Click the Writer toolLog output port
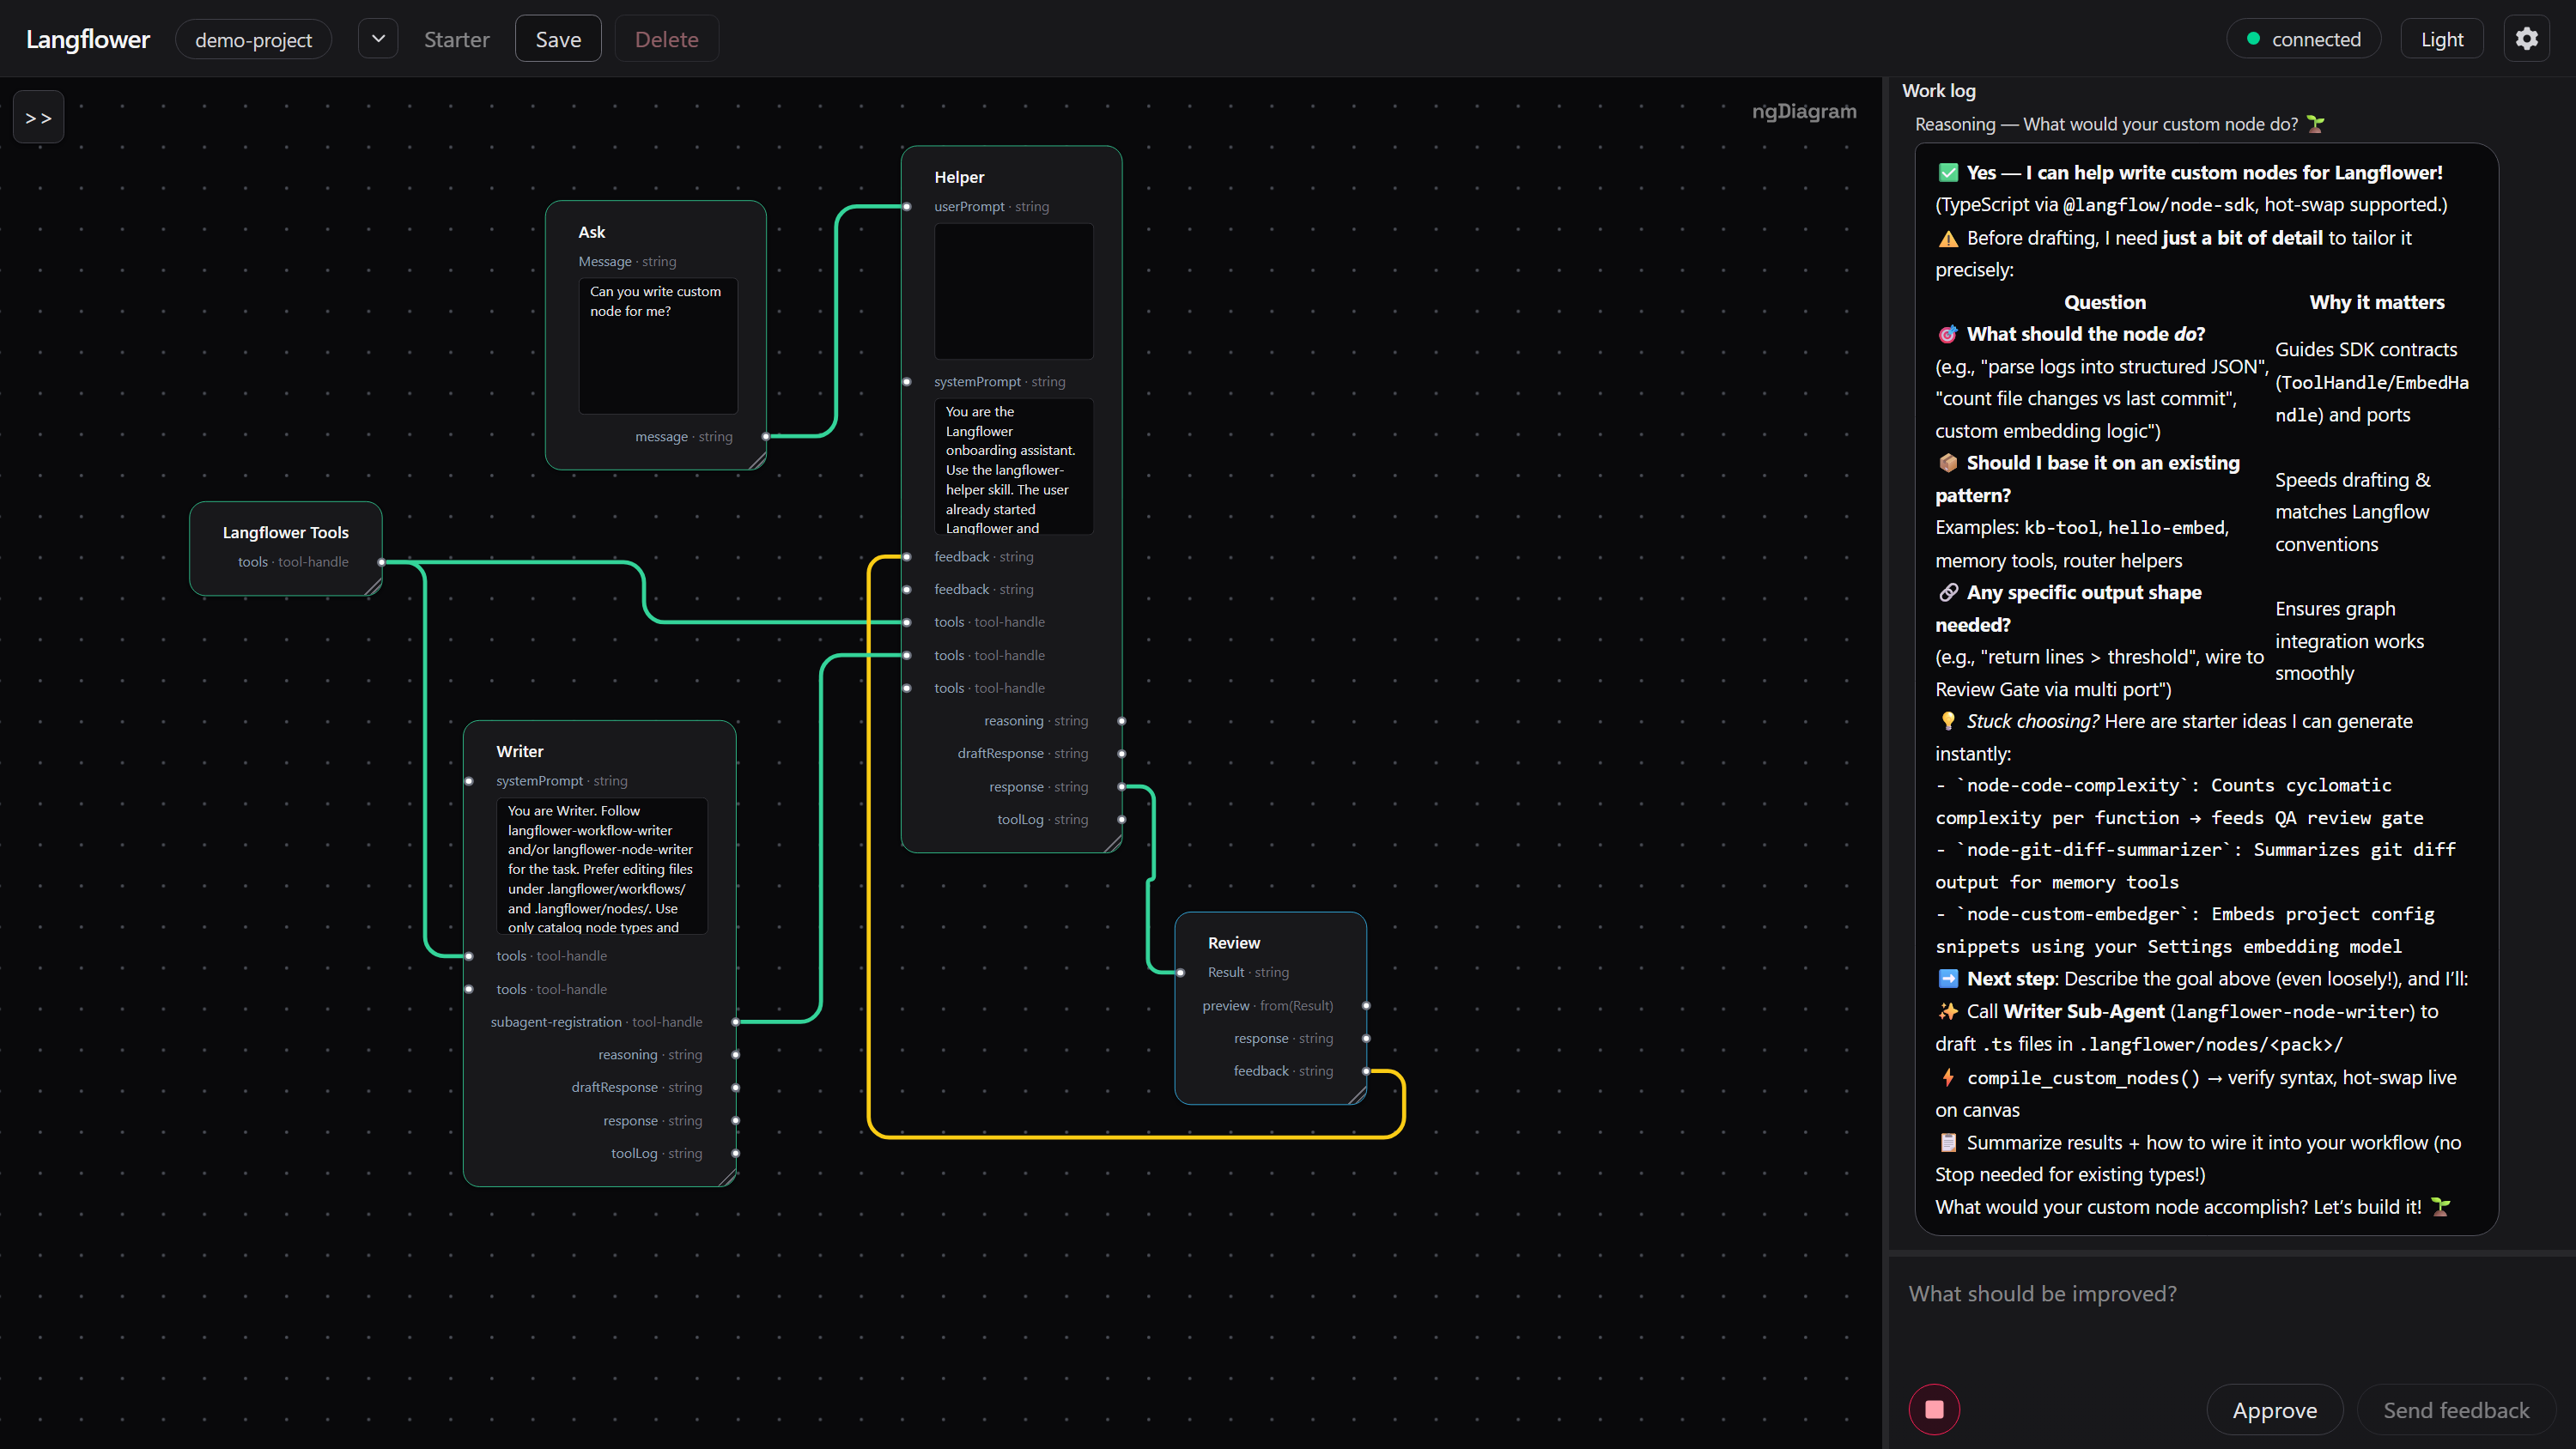The height and width of the screenshot is (1449, 2576). pos(735,1153)
